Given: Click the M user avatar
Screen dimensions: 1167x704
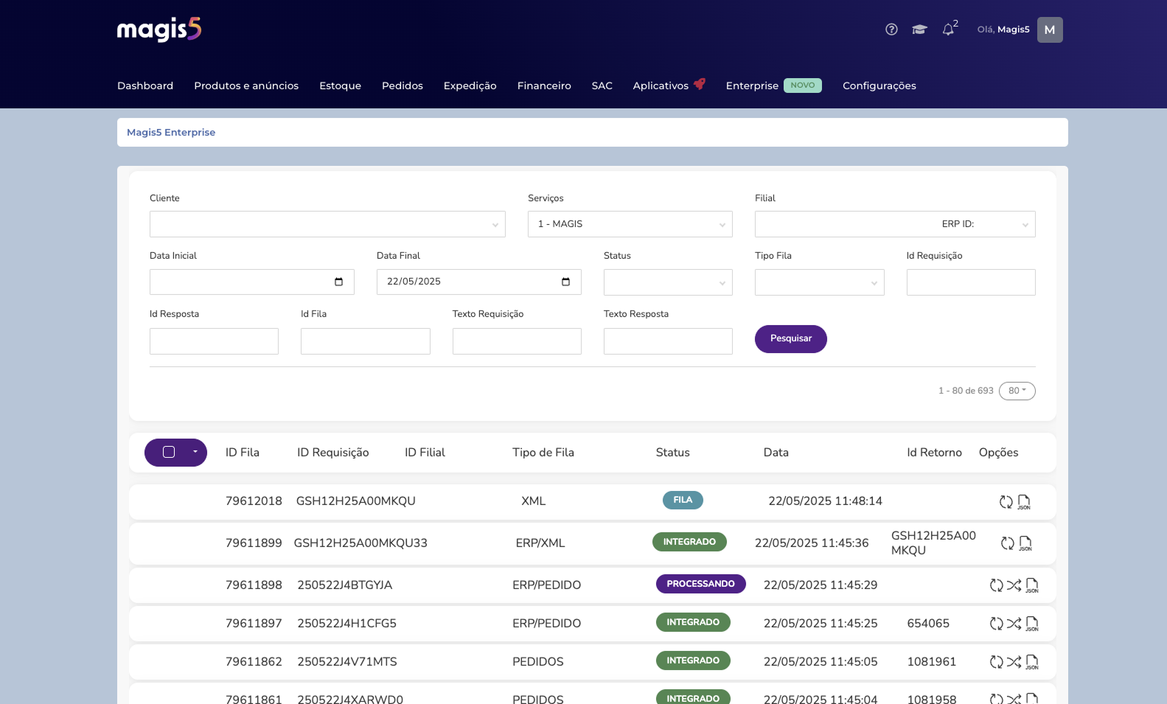Looking at the screenshot, I should 1050,29.
